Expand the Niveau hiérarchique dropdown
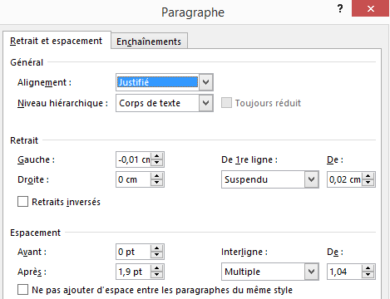 click(x=205, y=103)
